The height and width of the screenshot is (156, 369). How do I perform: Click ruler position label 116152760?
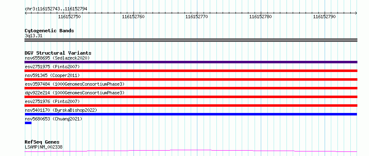pos(133,17)
